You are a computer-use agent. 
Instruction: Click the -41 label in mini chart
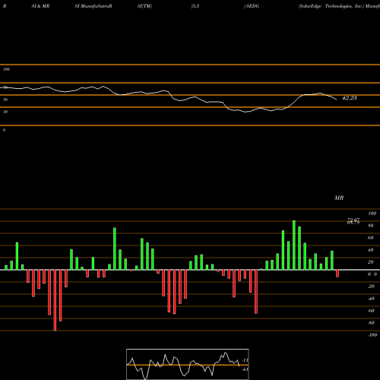[x=245, y=369]
